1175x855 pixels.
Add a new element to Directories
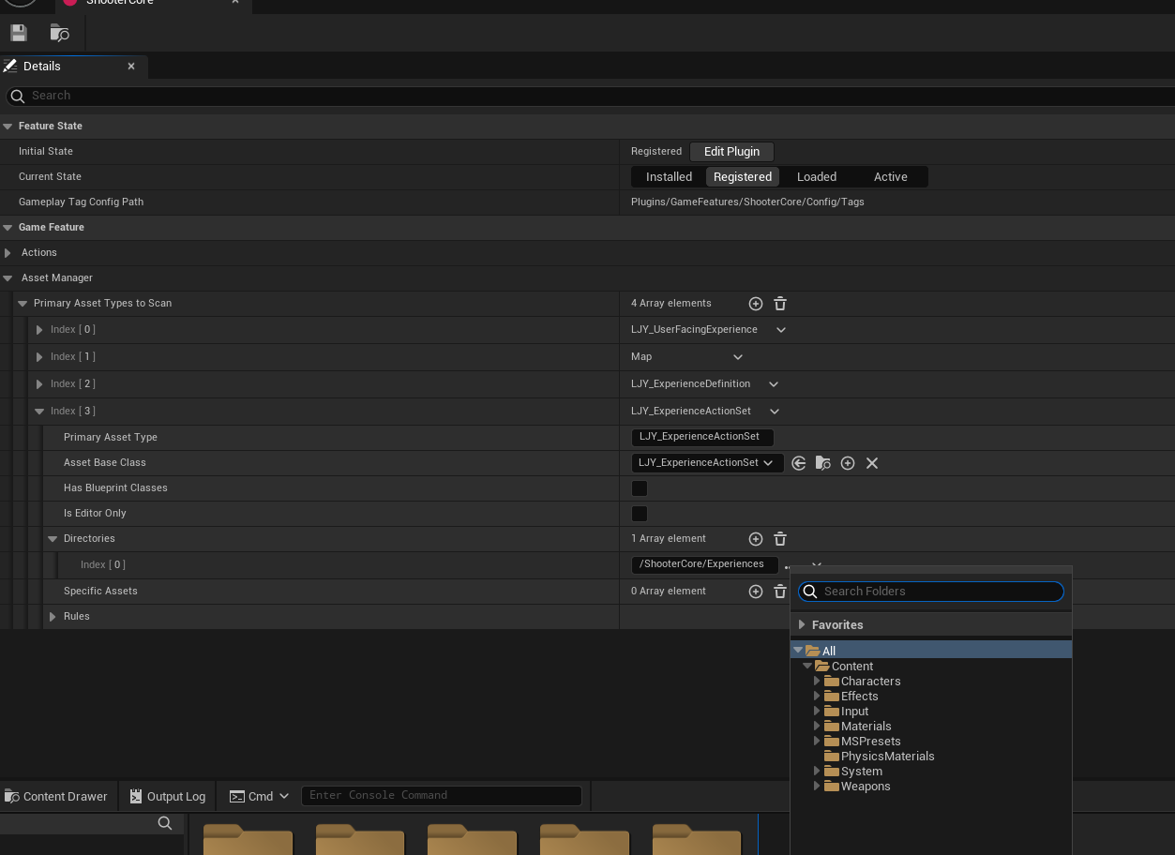(x=756, y=539)
